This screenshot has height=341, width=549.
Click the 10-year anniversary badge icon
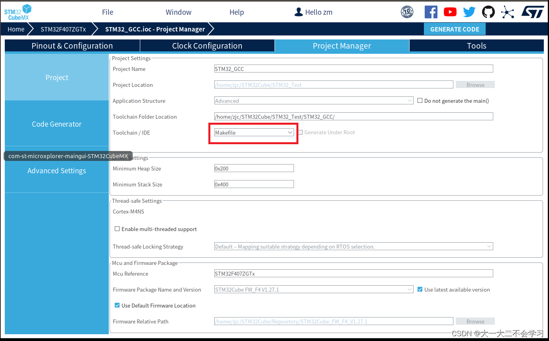[x=407, y=12]
